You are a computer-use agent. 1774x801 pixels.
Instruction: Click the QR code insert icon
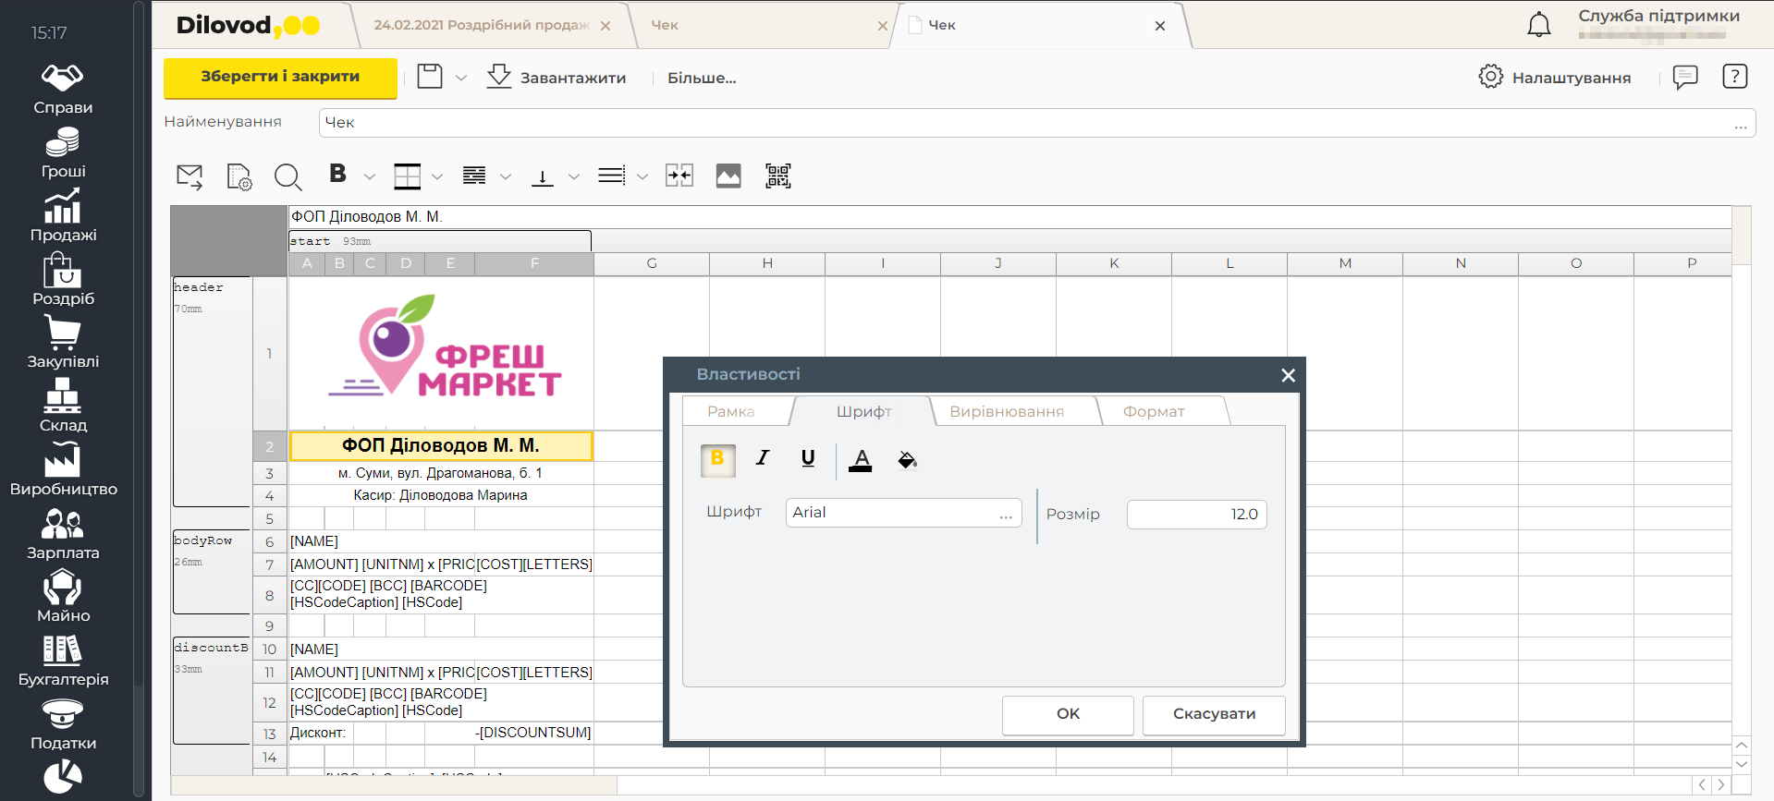tap(777, 176)
